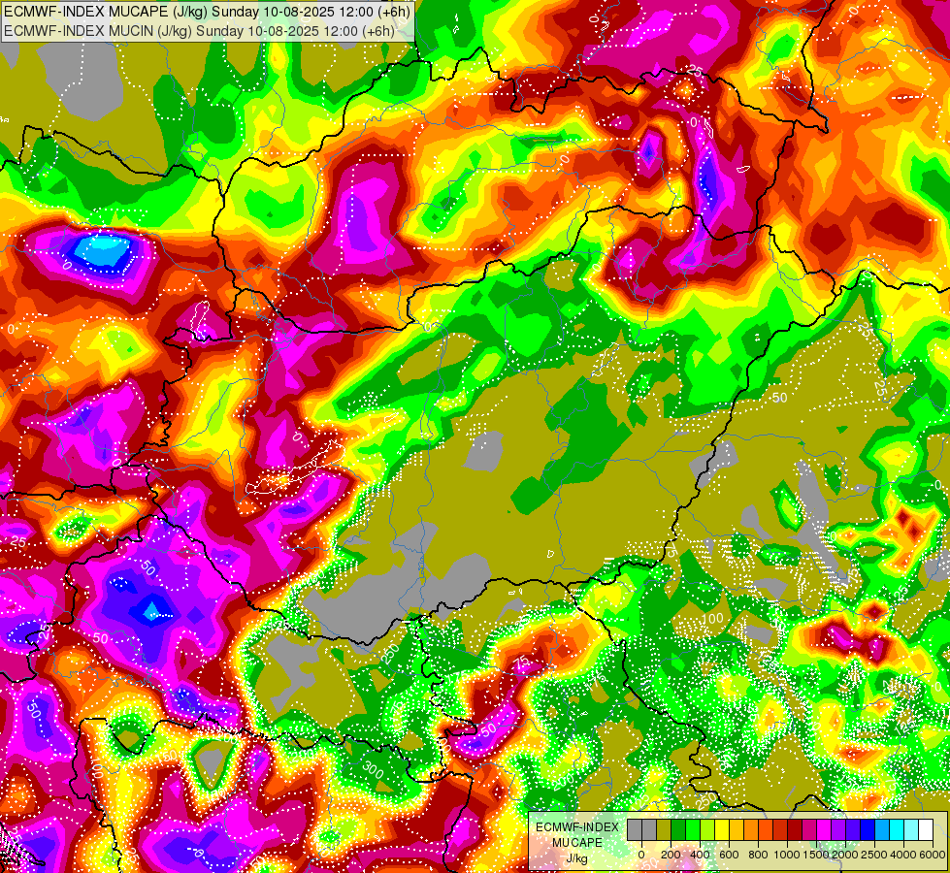
Task: Pick the bright cyan legend swatch
Action: click(898, 829)
